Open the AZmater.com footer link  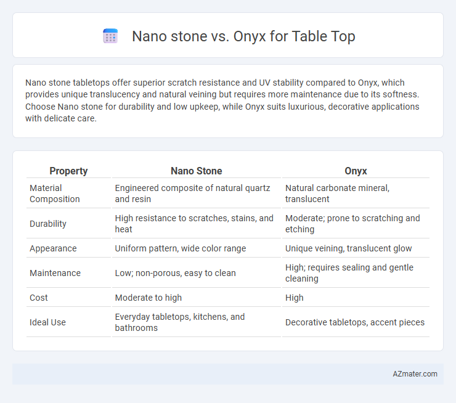click(415, 374)
